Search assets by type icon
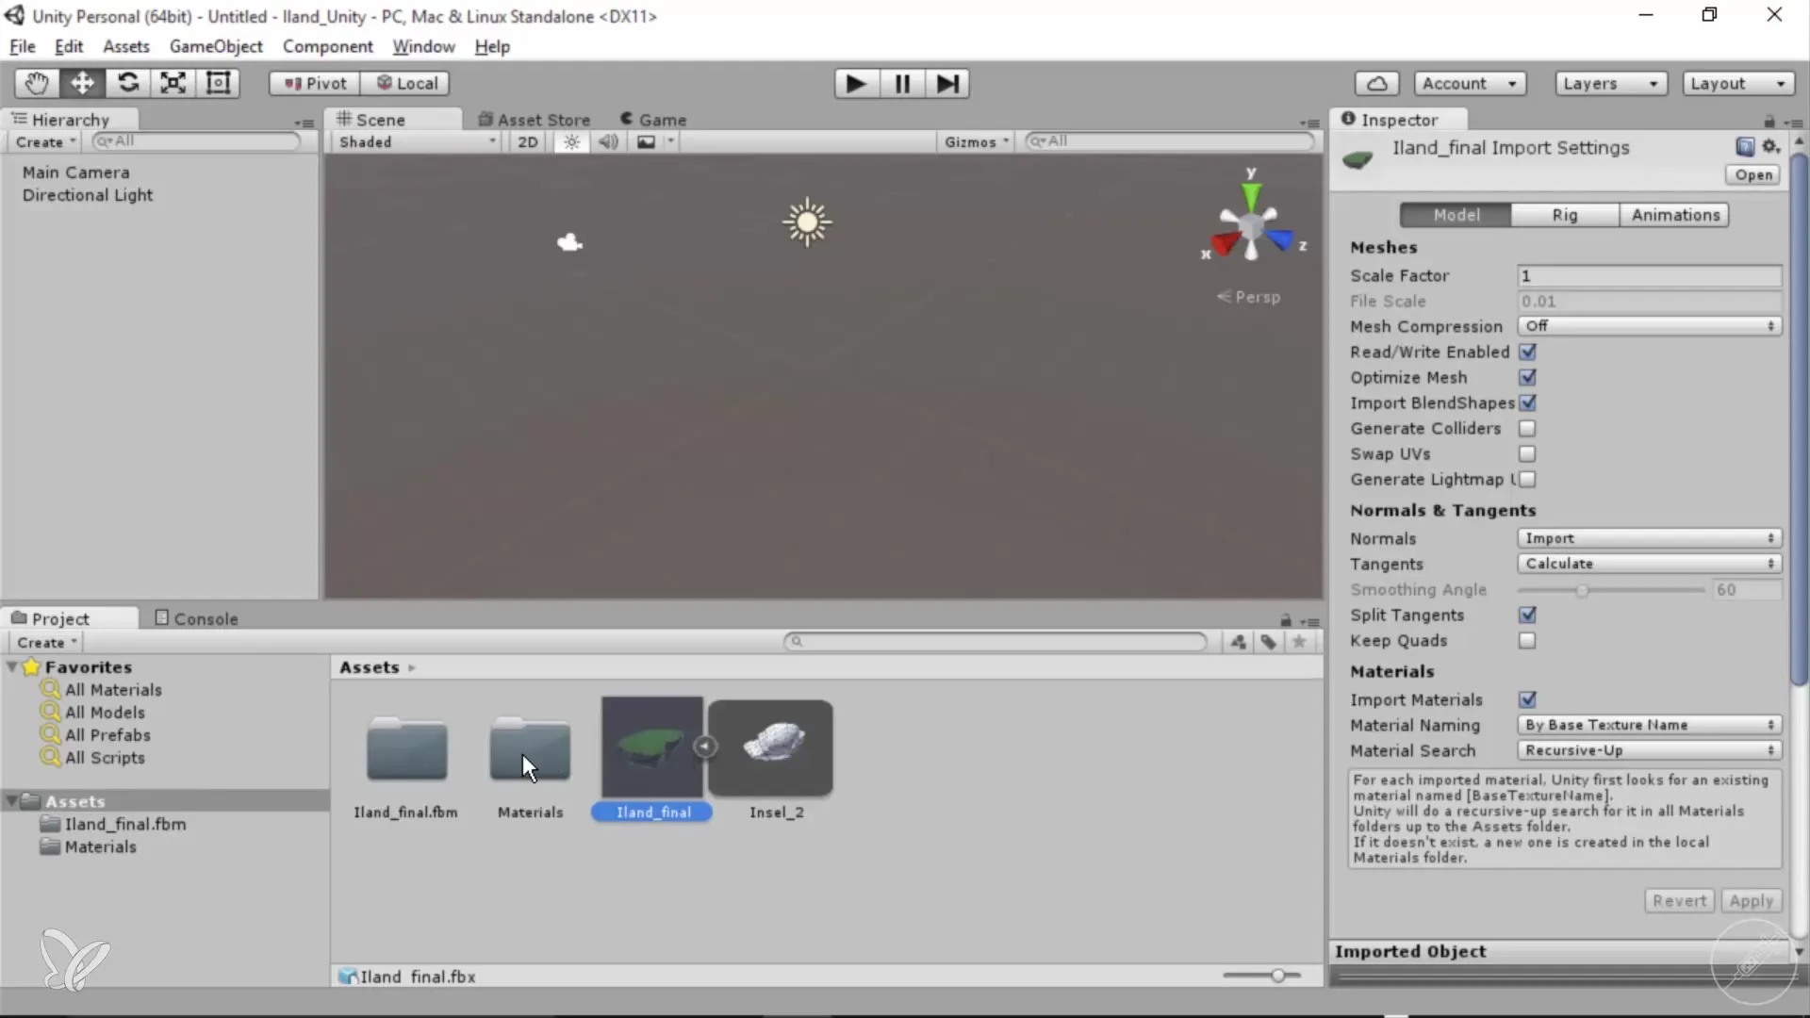The width and height of the screenshot is (1810, 1018). [1239, 642]
